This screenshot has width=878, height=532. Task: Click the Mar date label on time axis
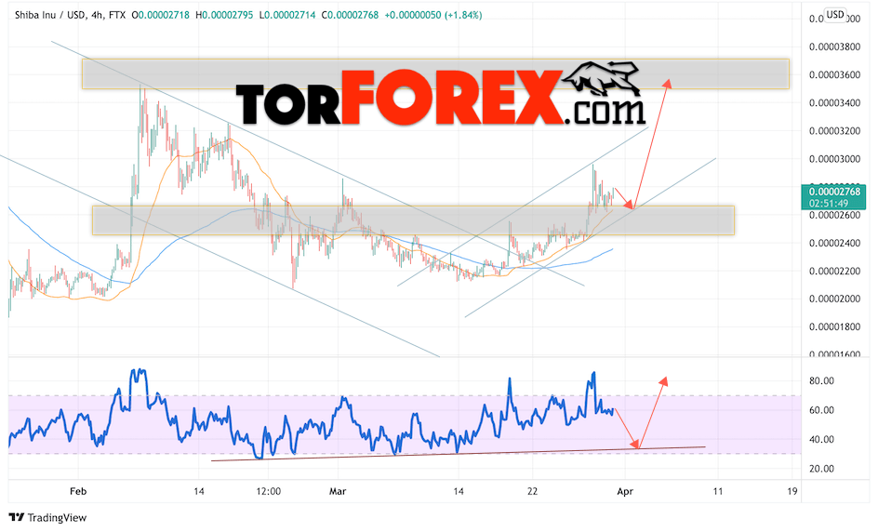[x=338, y=492]
